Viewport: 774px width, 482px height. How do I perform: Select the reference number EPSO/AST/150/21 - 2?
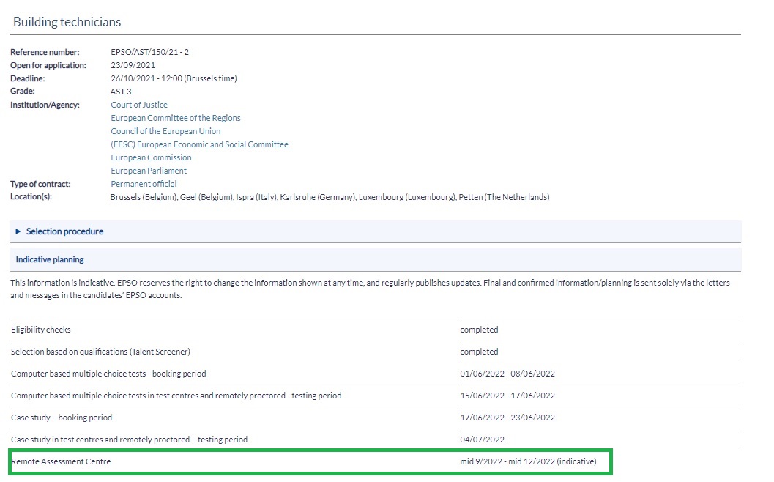tap(149, 52)
